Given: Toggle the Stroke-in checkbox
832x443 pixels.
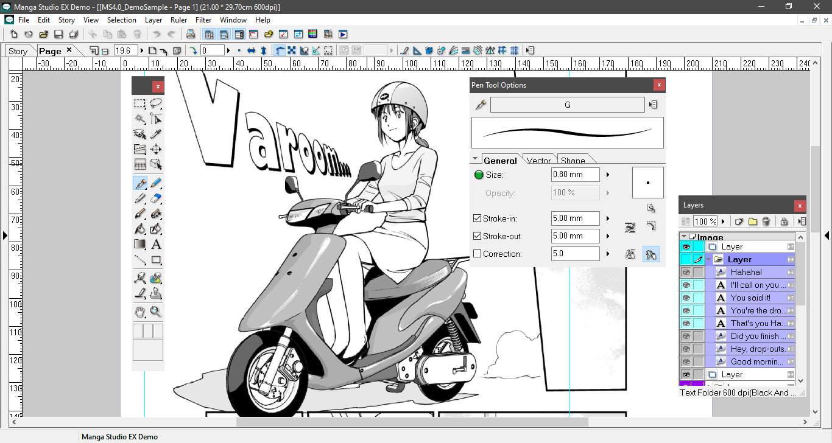Looking at the screenshot, I should click(x=478, y=218).
